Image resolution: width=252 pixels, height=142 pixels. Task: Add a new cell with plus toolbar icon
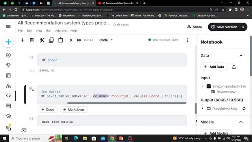click(22, 40)
